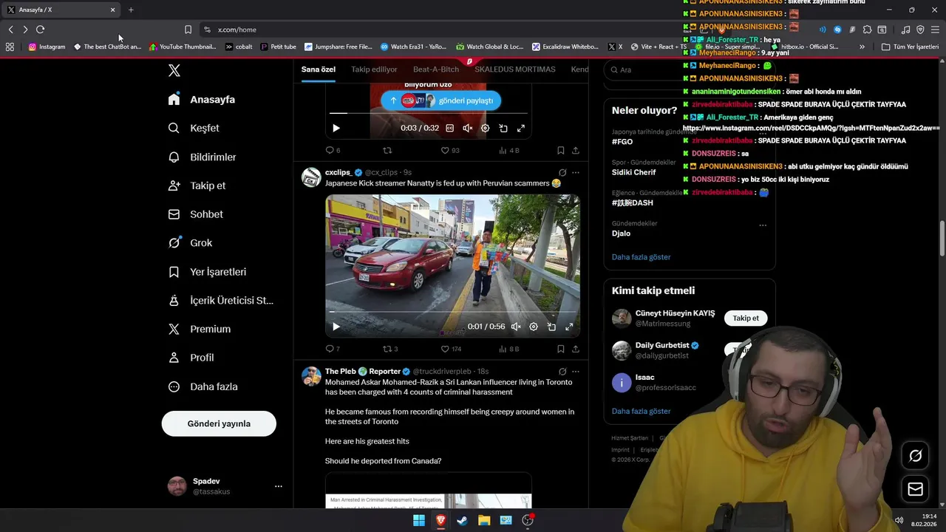Switch to Beat-A-Bitch tab
This screenshot has width=946, height=532.
(x=436, y=69)
